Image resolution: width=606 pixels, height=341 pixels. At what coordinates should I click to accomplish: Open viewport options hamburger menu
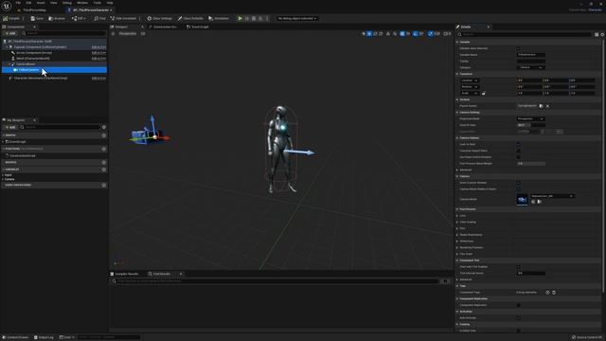click(x=113, y=34)
